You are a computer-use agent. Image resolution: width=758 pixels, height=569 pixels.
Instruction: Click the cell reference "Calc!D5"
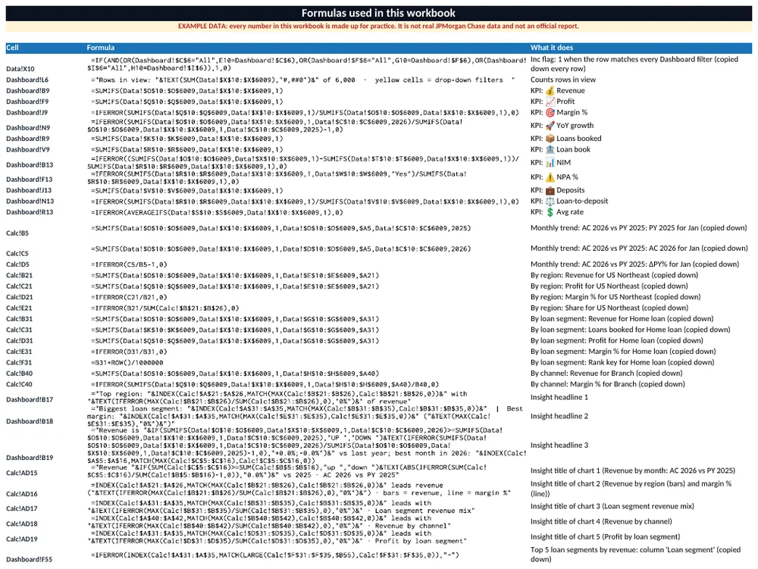click(x=17, y=264)
